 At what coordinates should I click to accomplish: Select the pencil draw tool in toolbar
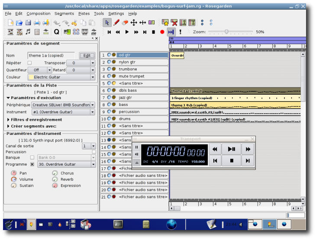[116, 22]
